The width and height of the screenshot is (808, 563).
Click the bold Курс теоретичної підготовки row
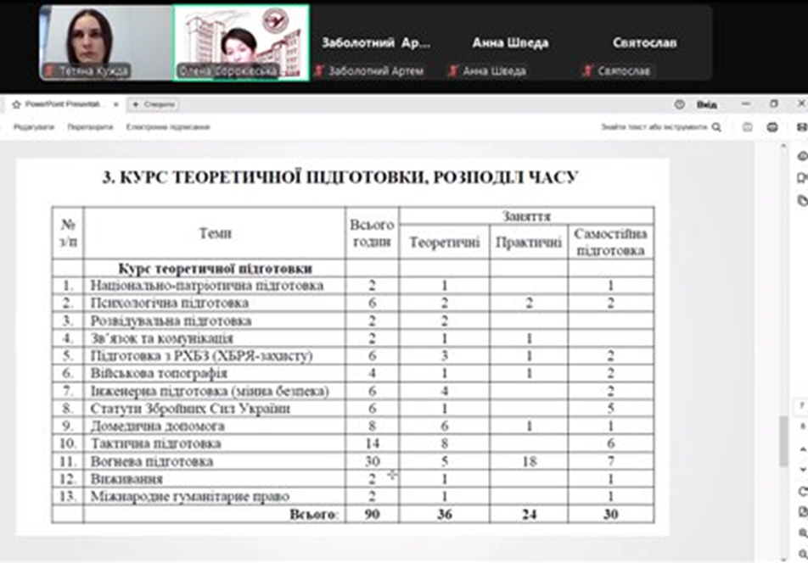tap(215, 269)
